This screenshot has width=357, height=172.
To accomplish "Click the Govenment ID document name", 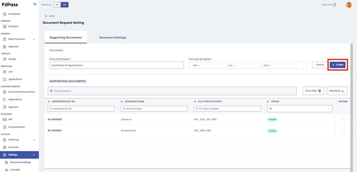I will click(x=129, y=131).
